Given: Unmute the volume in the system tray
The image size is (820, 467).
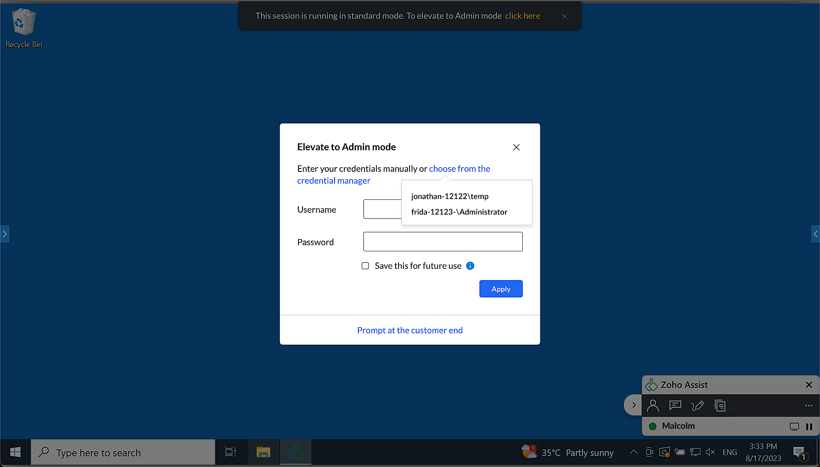Looking at the screenshot, I should point(710,452).
